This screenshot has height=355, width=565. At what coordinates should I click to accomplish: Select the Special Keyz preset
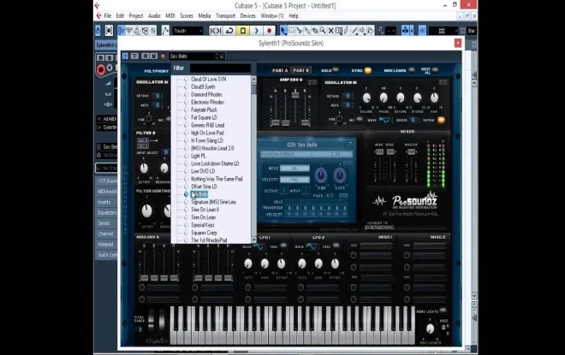tap(203, 225)
